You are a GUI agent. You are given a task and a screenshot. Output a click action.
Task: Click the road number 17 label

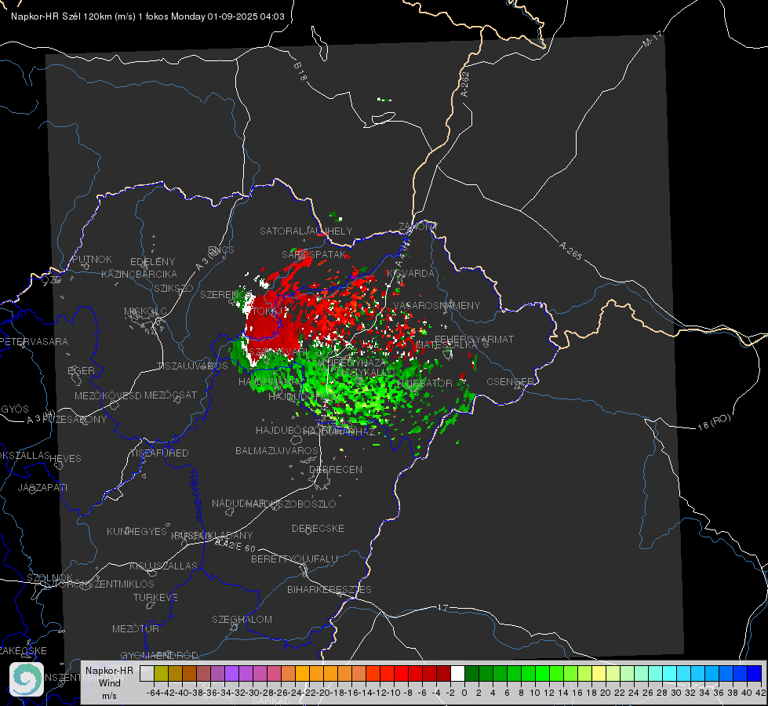pyautogui.click(x=442, y=607)
